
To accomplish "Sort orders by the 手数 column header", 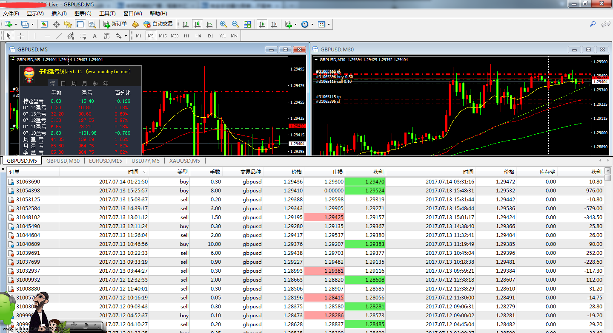I will 207,172.
